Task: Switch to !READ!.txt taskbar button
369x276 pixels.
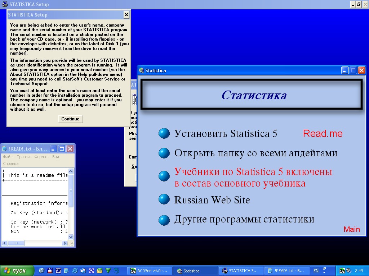Action: (x=286, y=271)
